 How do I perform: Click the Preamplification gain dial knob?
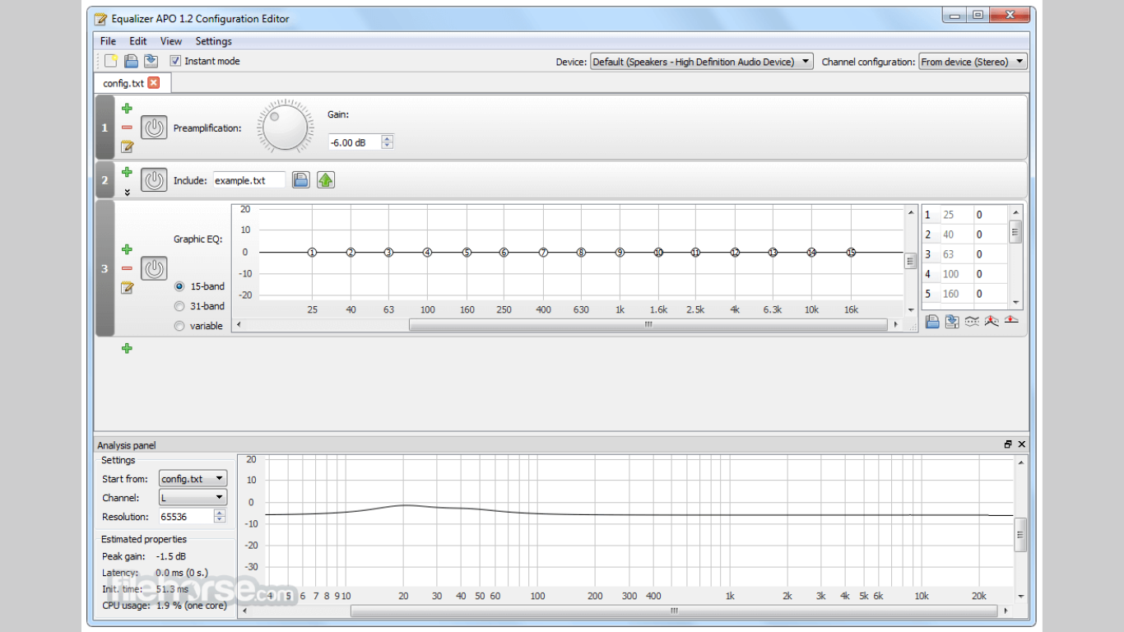285,128
